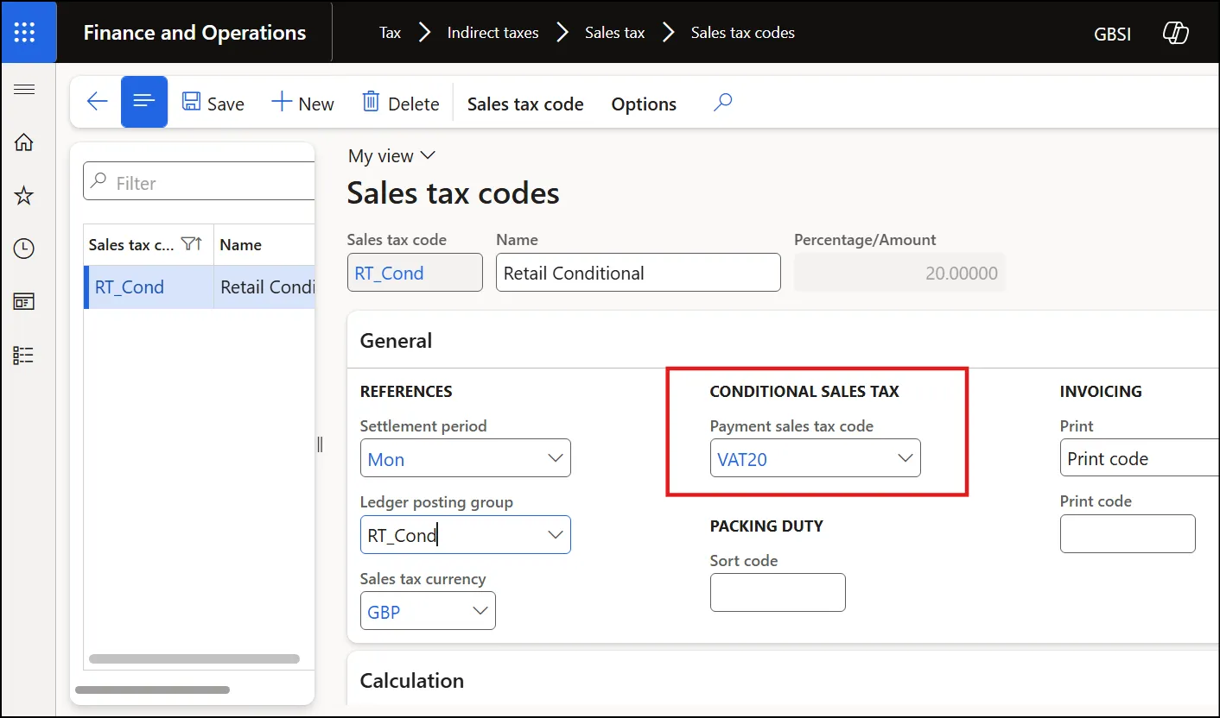Open the Print dropdown under Invoicing
The width and height of the screenshot is (1220, 718).
click(1139, 458)
